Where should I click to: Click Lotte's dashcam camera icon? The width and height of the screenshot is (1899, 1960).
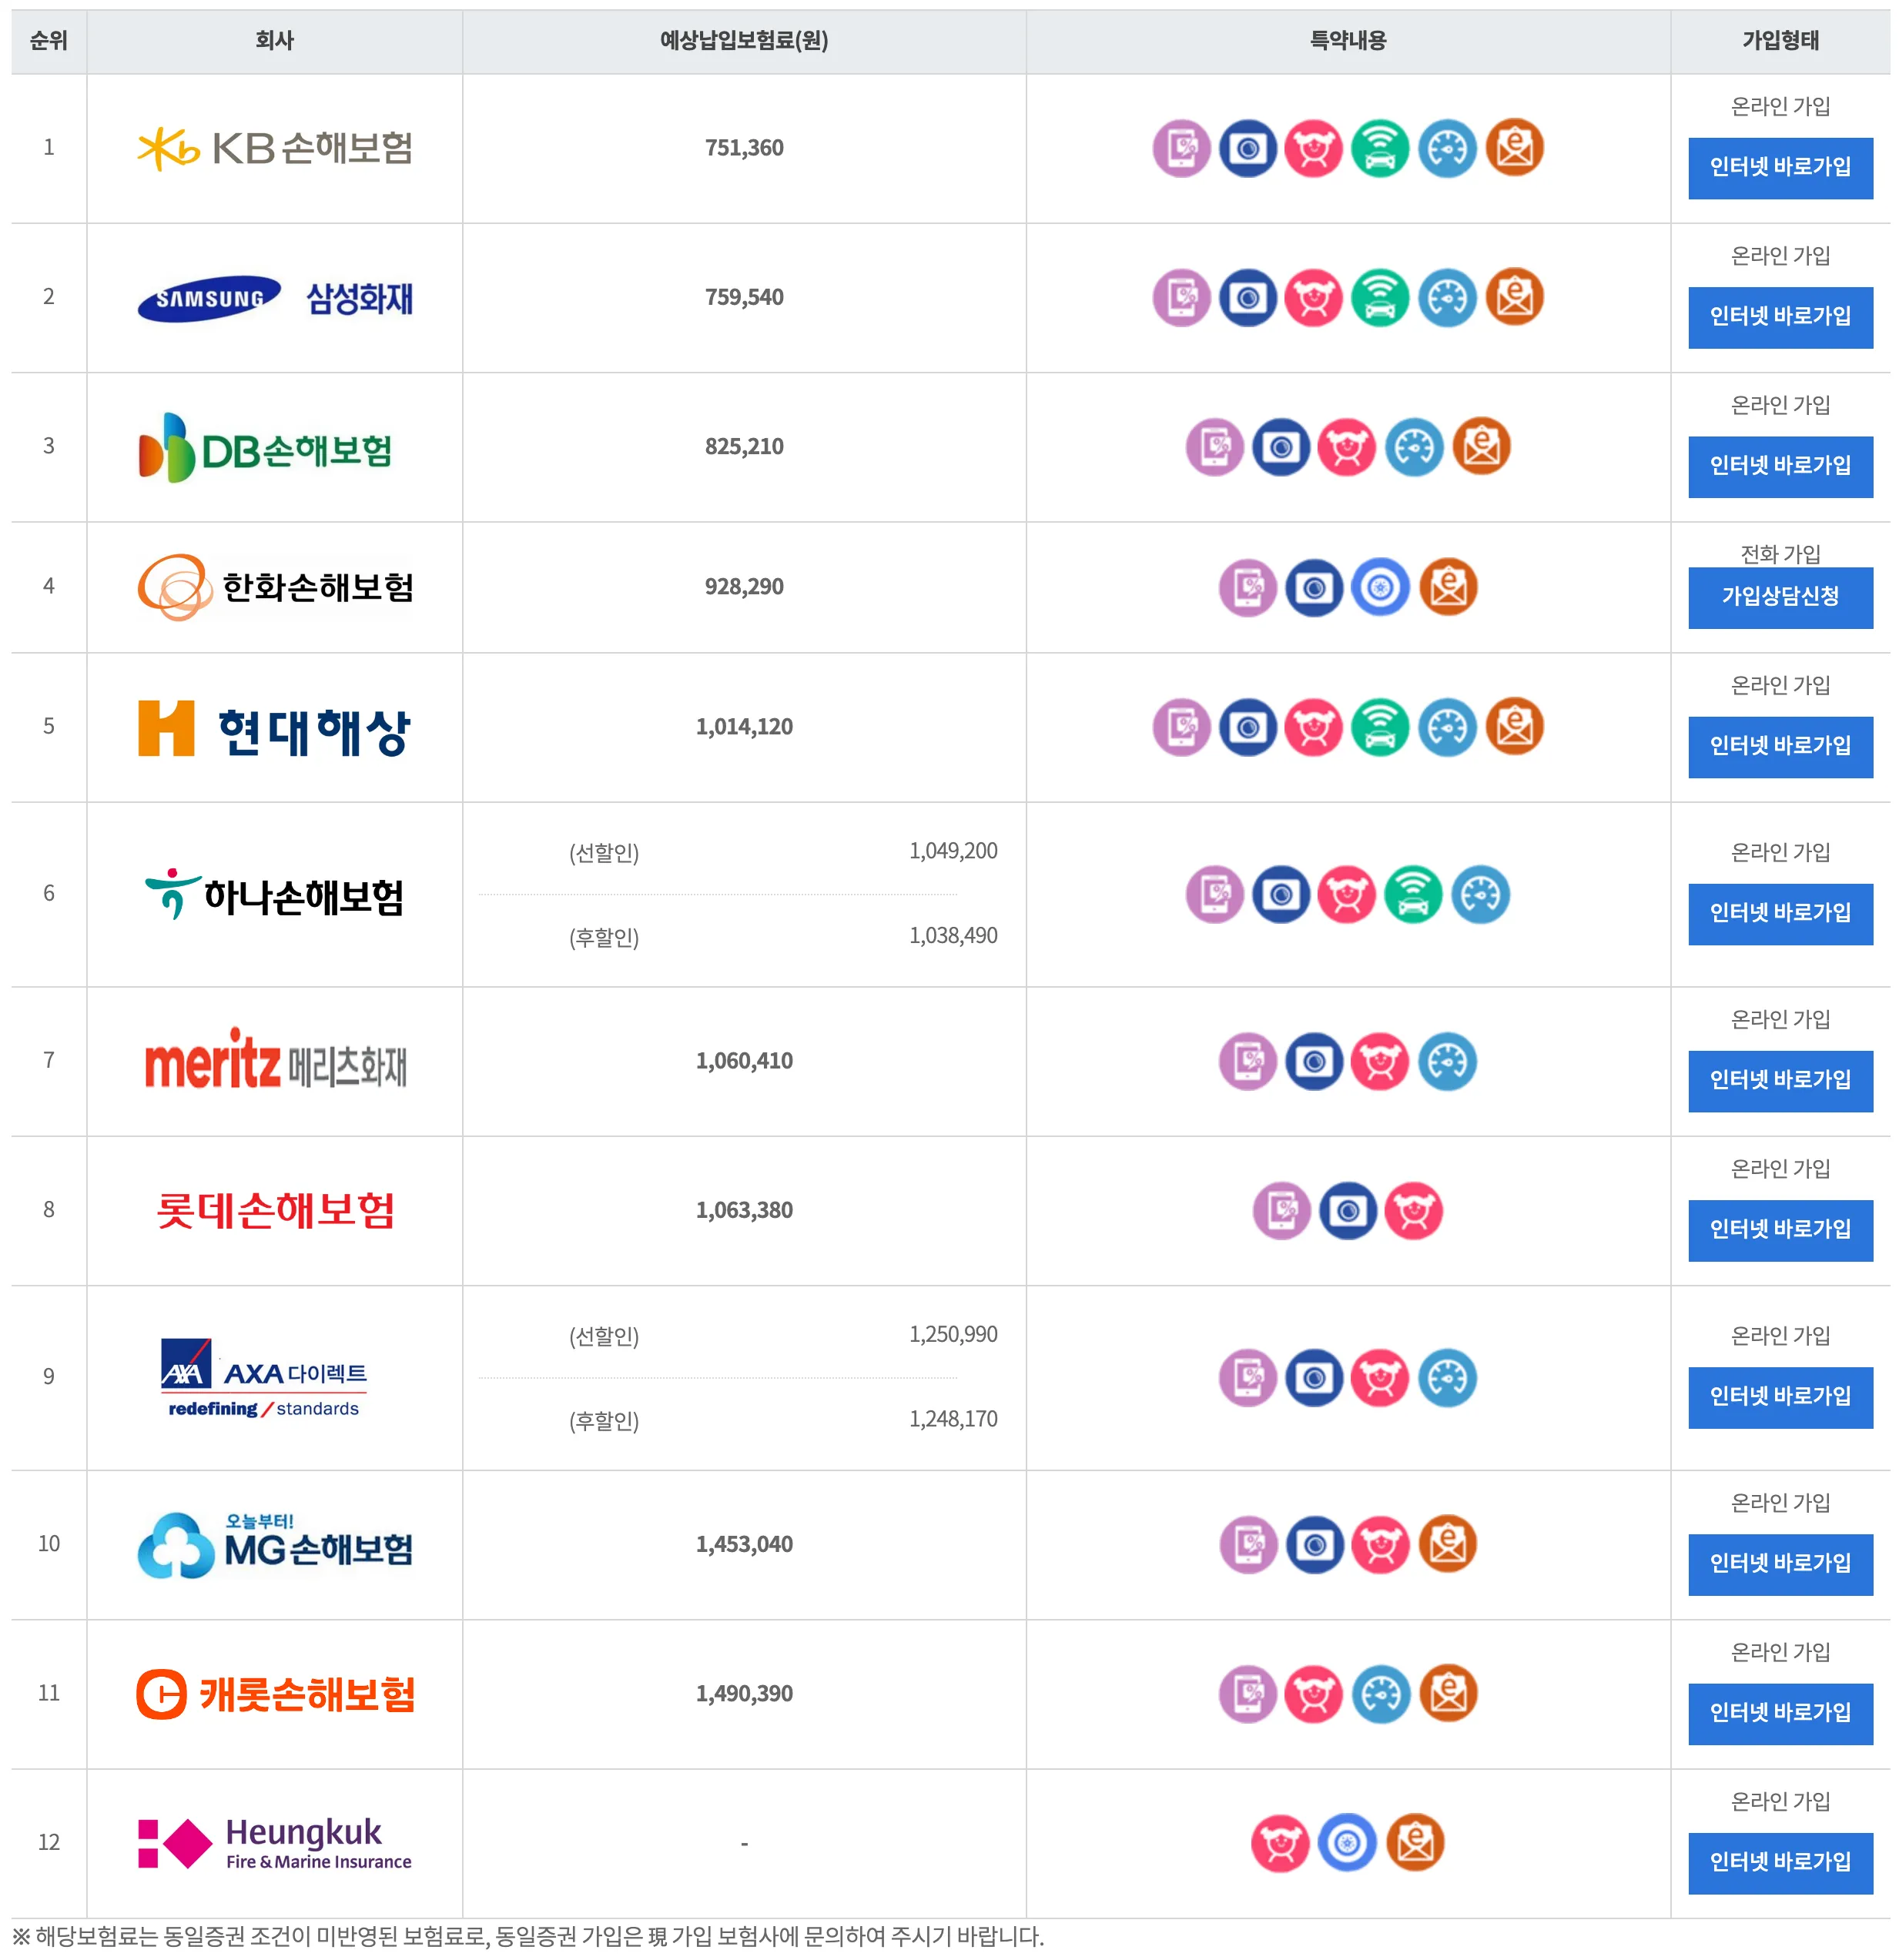[1347, 1210]
